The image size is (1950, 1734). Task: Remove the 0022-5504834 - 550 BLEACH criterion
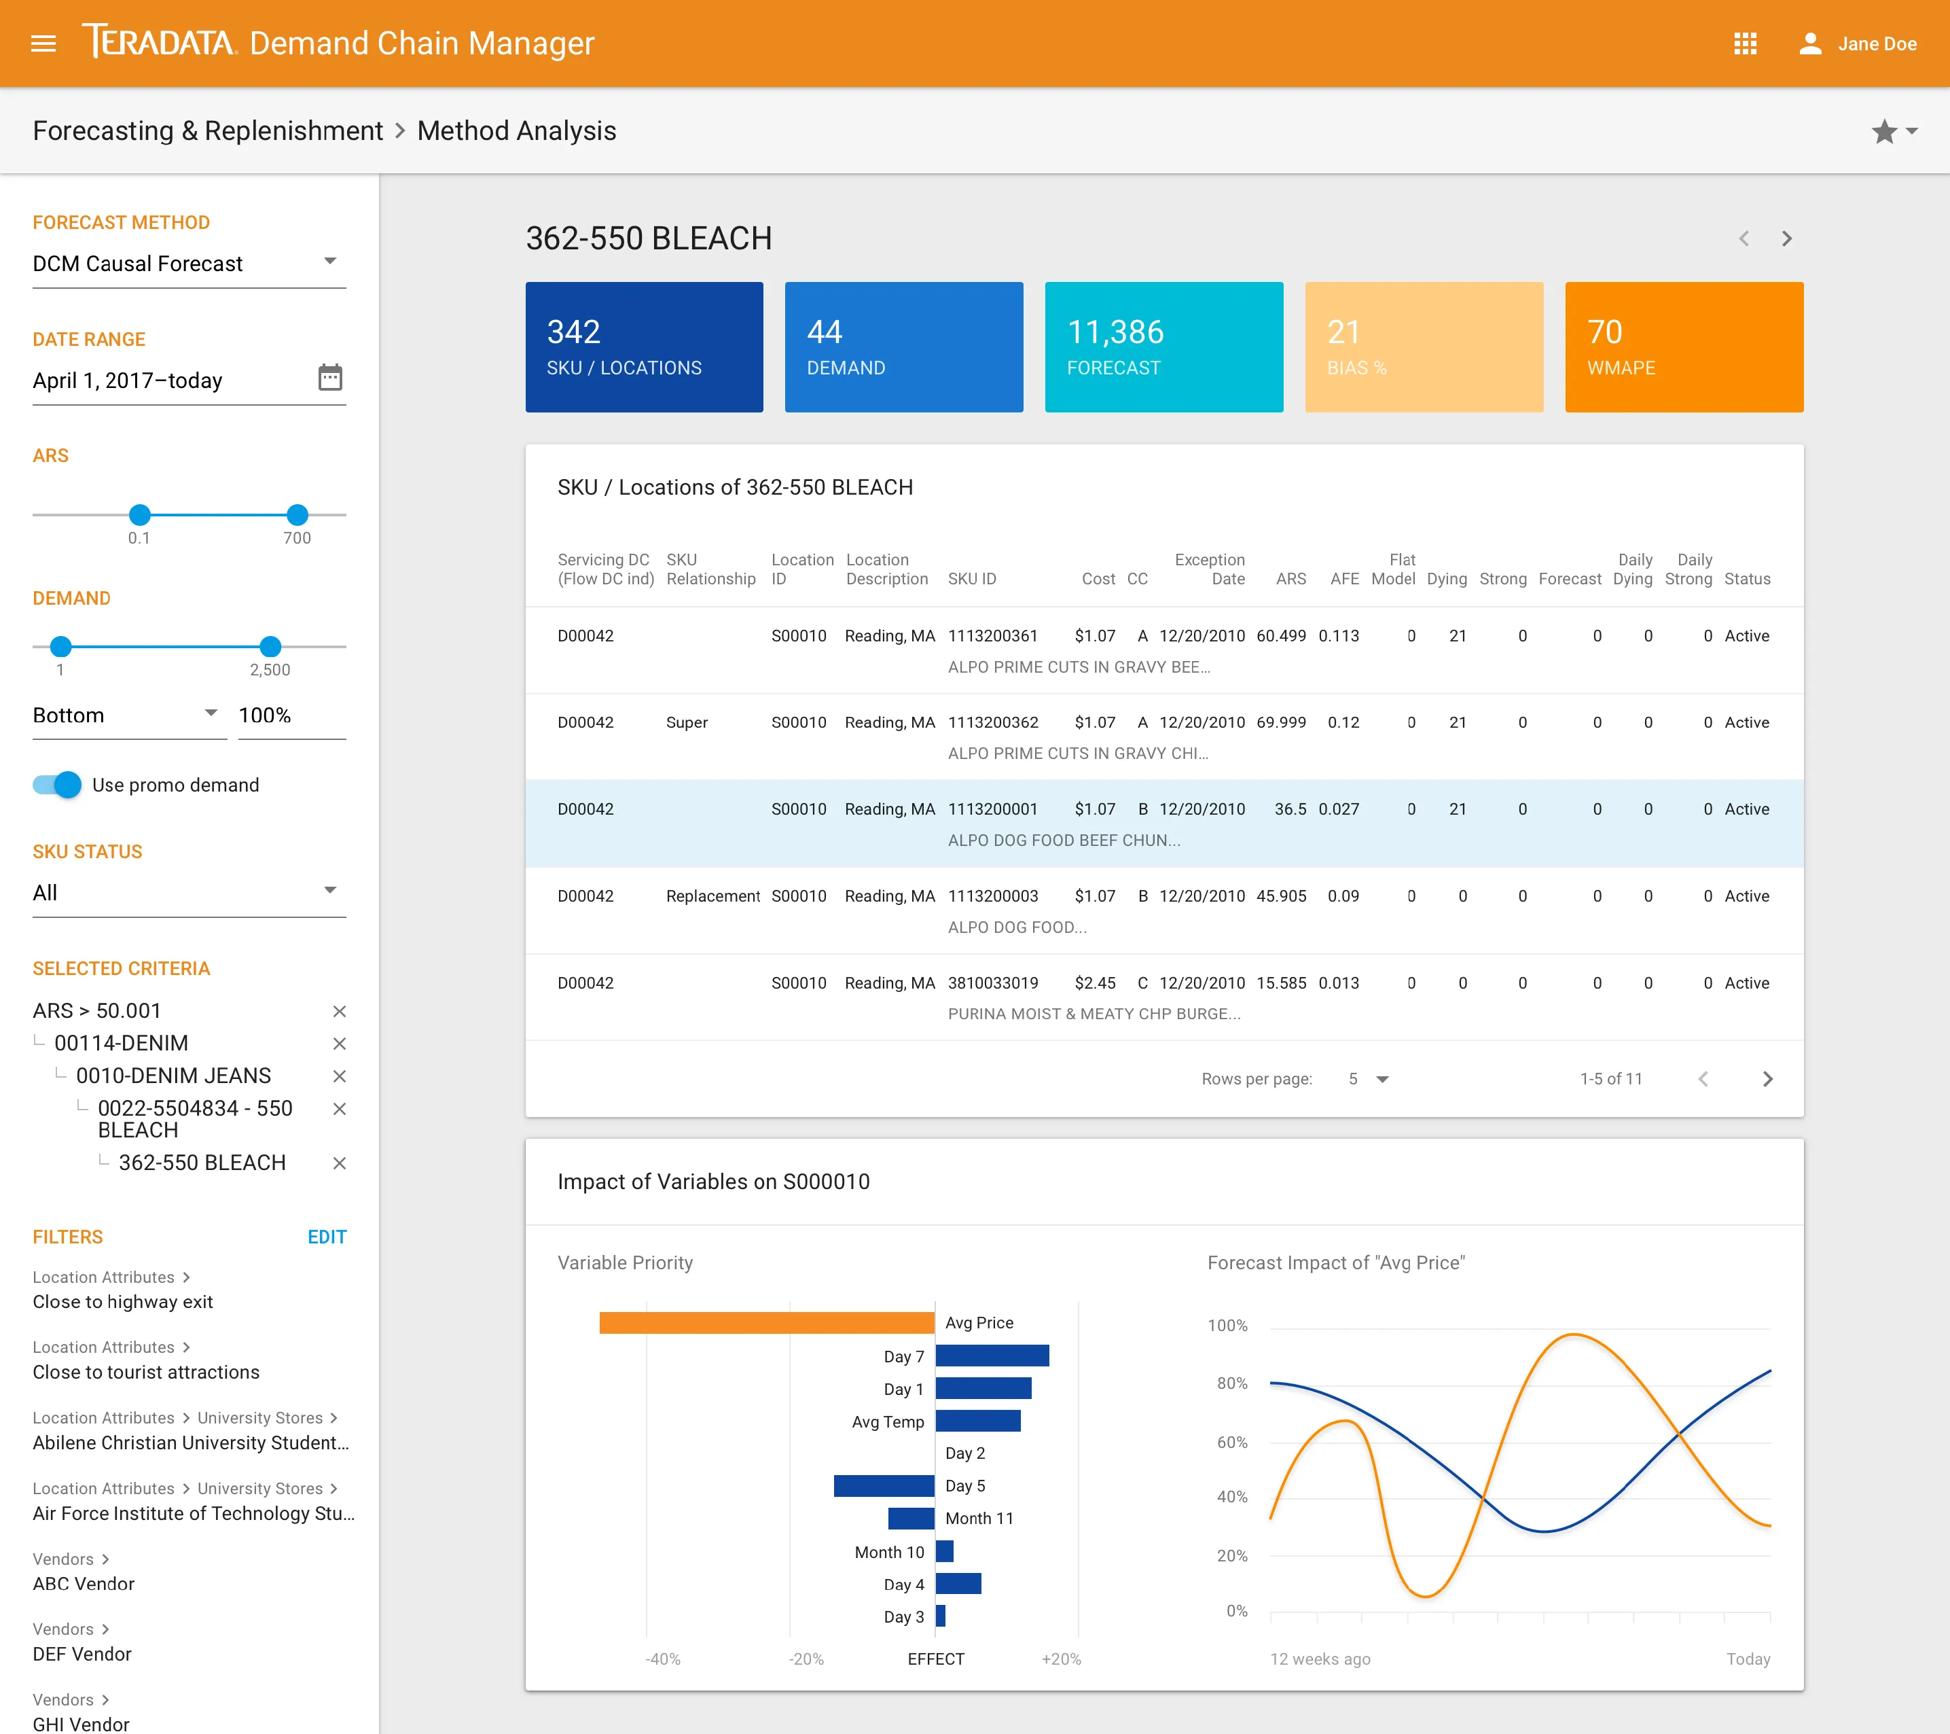pos(339,1109)
